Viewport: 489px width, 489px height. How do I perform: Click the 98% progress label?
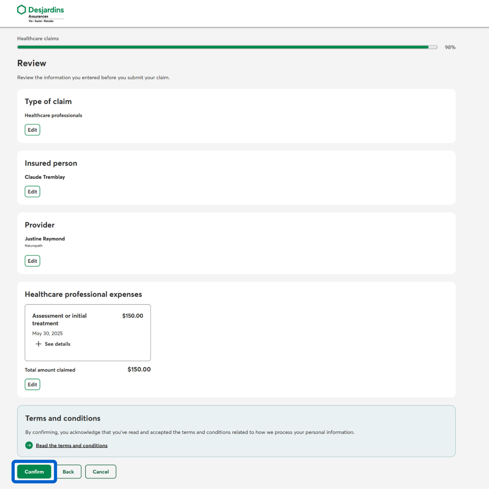coord(450,47)
